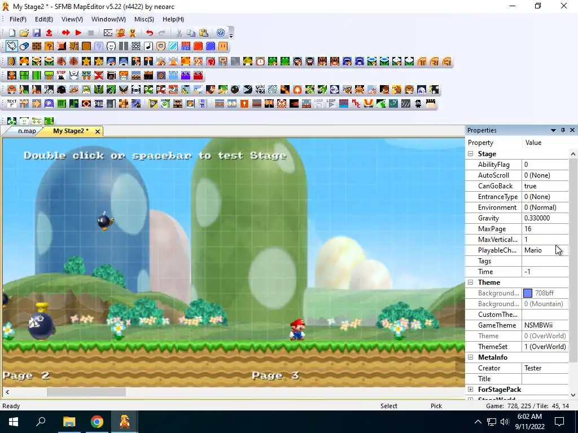Click the Properties panel scroll-down arrow
Viewport: 578px width, 433px height.
pyautogui.click(x=573, y=395)
